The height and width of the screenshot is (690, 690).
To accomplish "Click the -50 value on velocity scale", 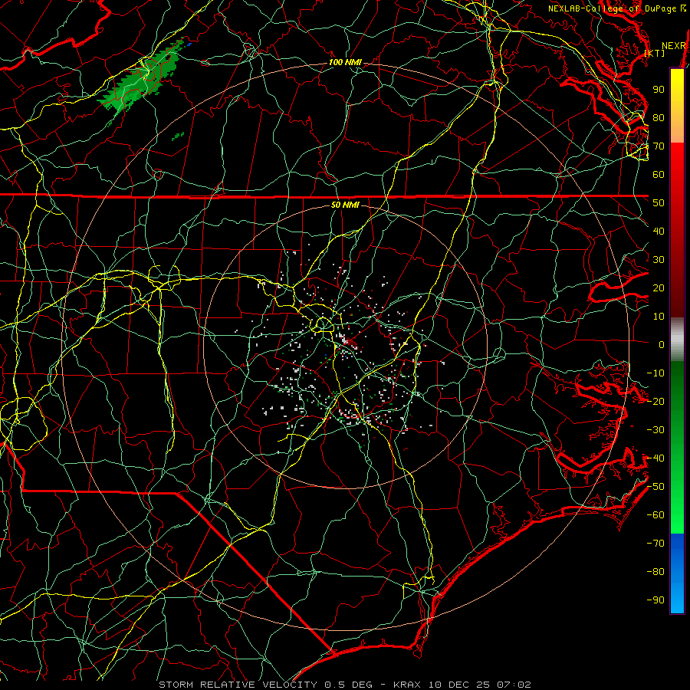I will coord(655,487).
